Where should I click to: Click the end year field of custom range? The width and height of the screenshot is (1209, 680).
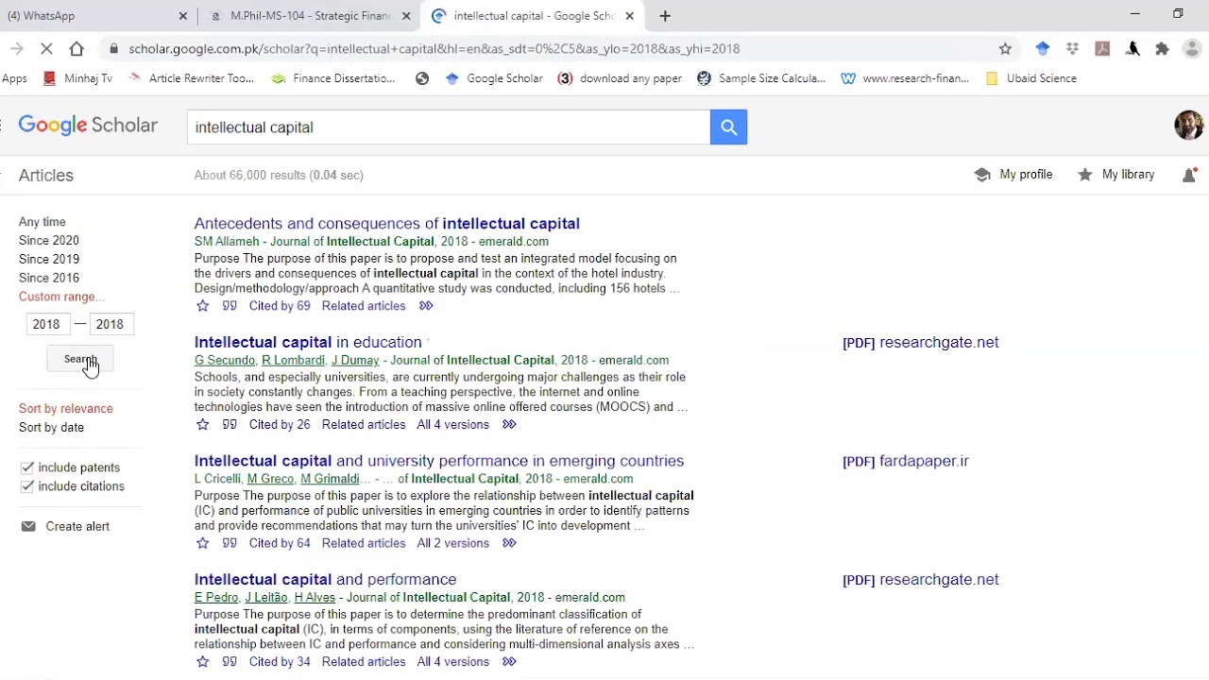(x=111, y=324)
